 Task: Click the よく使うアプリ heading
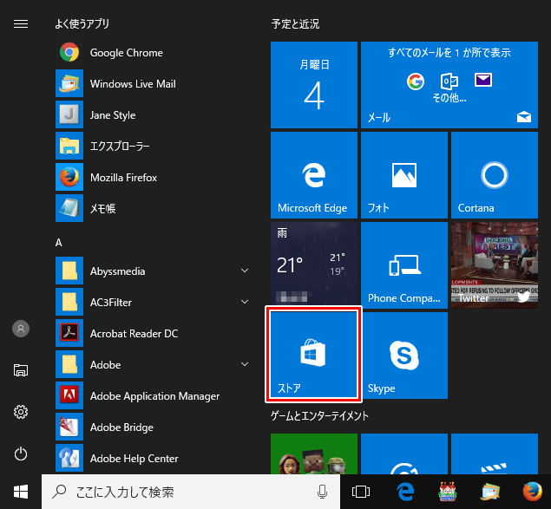click(x=82, y=24)
